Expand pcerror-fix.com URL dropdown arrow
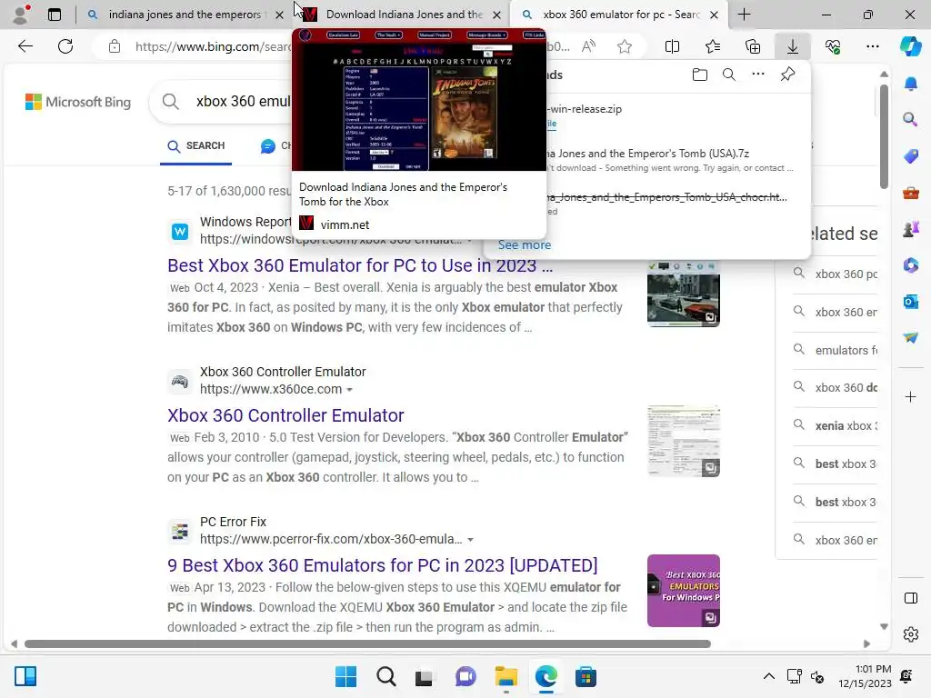This screenshot has height=698, width=931. (x=470, y=540)
